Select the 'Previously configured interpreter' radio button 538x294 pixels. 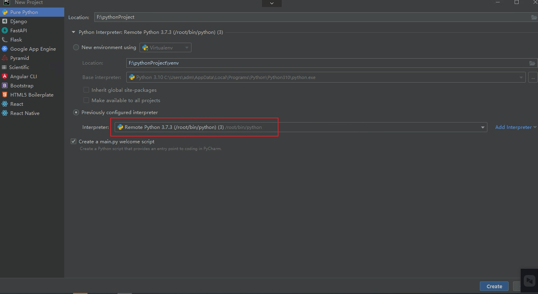click(76, 112)
